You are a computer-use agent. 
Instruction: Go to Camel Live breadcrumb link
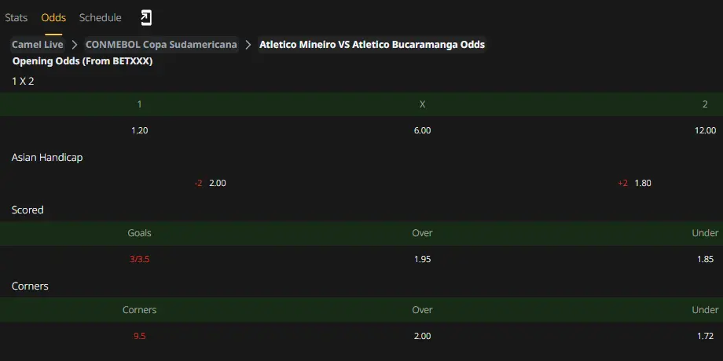(x=38, y=45)
